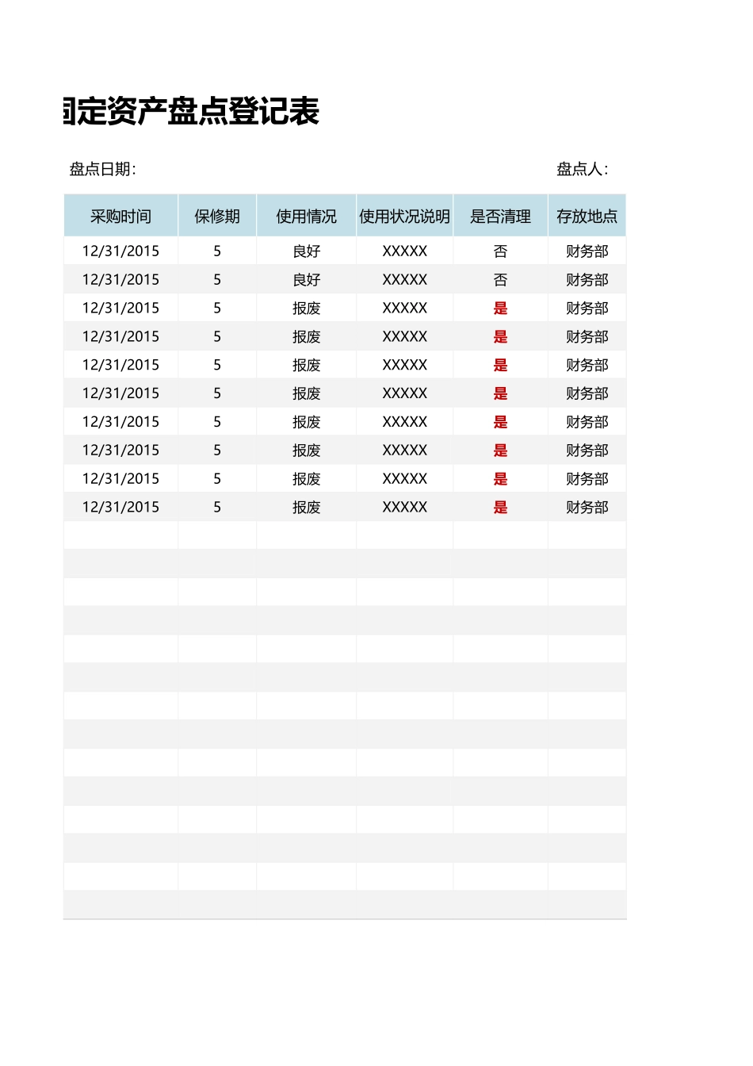This screenshot has height=1066, width=753.
Task: Click XXXXX in the first data row
Action: [404, 251]
